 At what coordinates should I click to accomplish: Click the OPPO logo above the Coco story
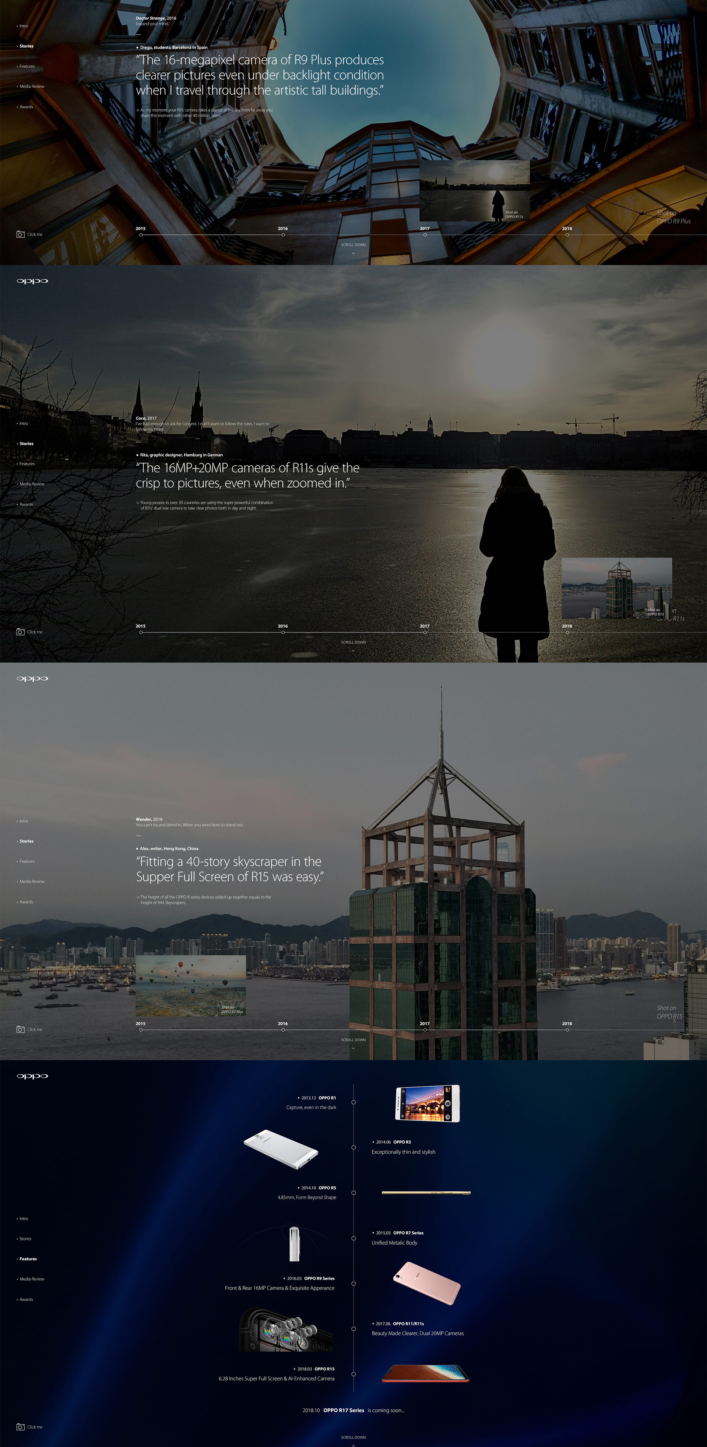[x=32, y=281]
